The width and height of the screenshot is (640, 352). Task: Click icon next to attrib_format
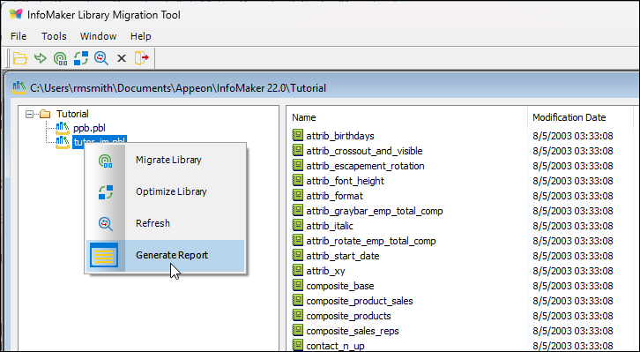(x=298, y=195)
